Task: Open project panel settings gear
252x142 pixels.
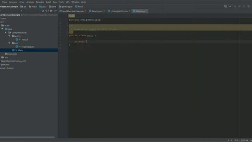Action: (51, 11)
